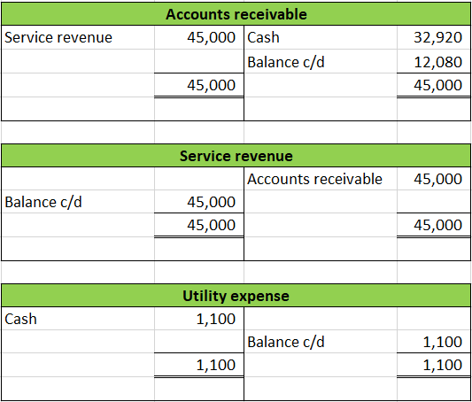
Task: Select the Accounts receivable header cell
Action: tap(236, 14)
